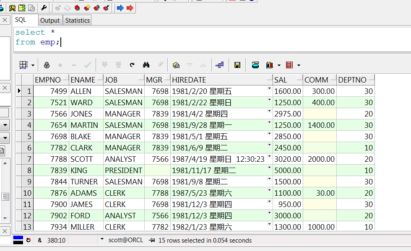The width and height of the screenshot is (411, 251).
Task: Open date picker arrow in KING's HIREDATE cell
Action: (269, 168)
